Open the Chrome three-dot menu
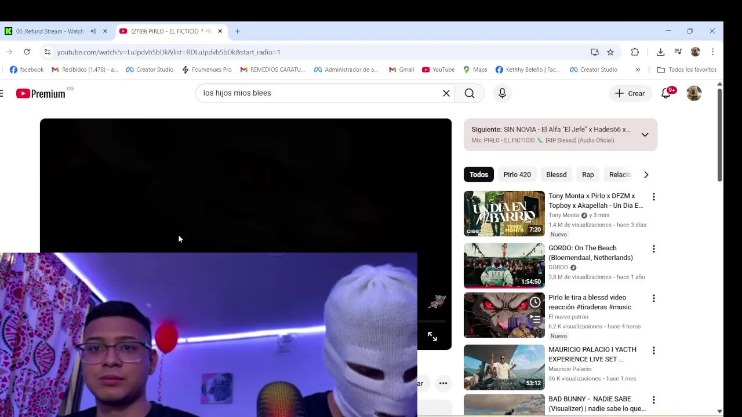This screenshot has width=742, height=417. (712, 52)
